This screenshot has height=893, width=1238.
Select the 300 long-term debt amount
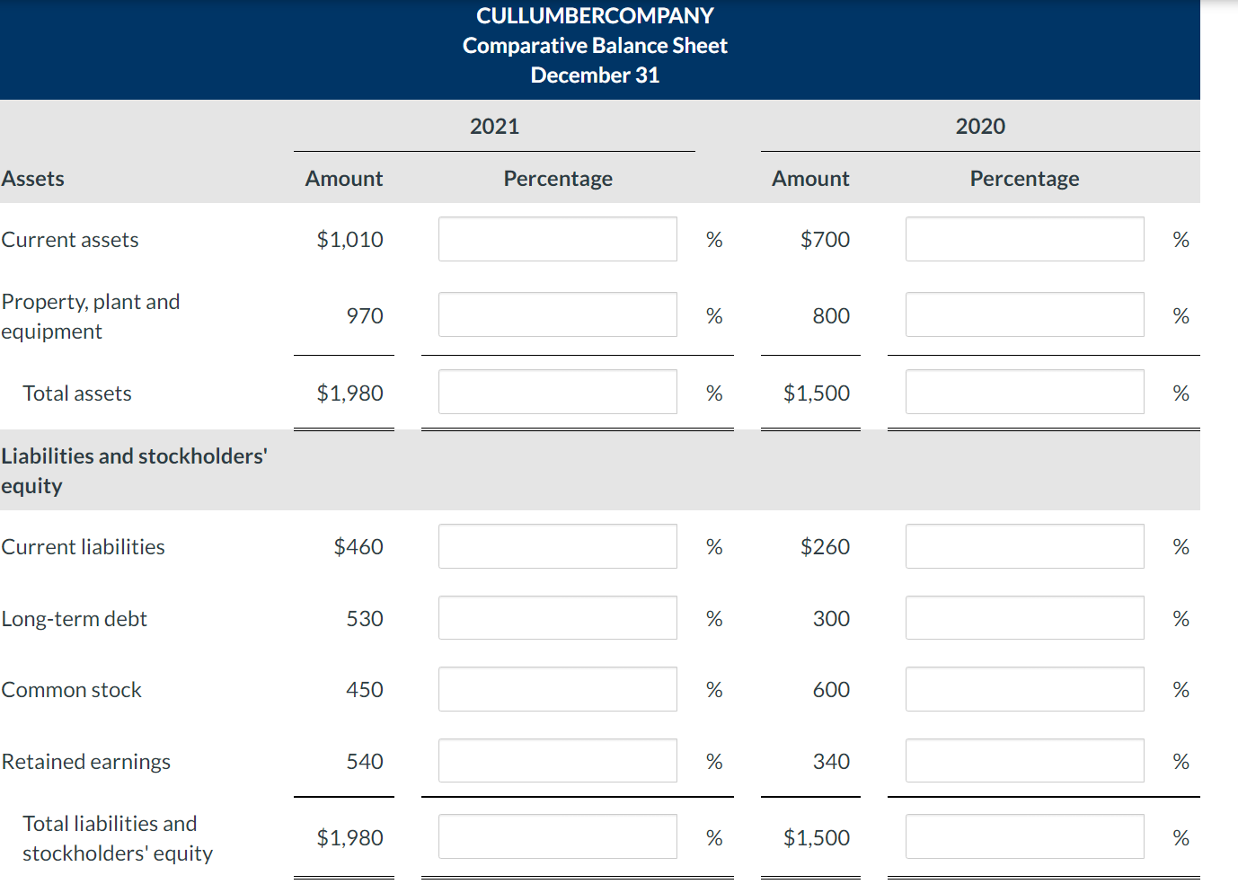point(831,619)
